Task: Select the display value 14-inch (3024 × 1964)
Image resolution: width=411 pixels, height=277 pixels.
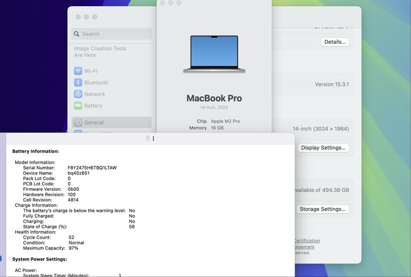Action: (x=321, y=129)
